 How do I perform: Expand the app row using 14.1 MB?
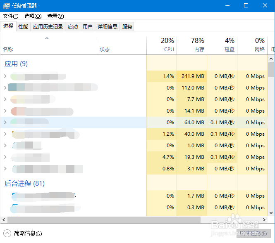(5, 111)
